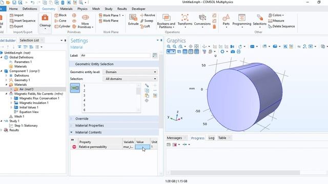Add a new Work Plane
Screen dimensions: 328x184
[109, 20]
